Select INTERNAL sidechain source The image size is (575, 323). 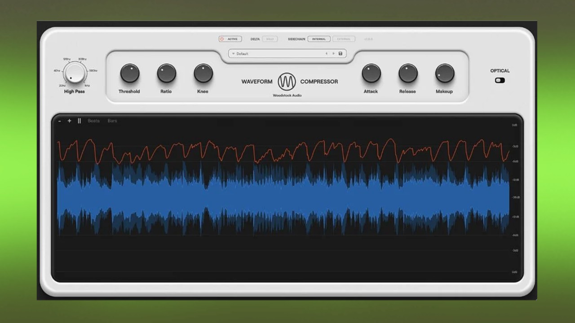coord(319,39)
